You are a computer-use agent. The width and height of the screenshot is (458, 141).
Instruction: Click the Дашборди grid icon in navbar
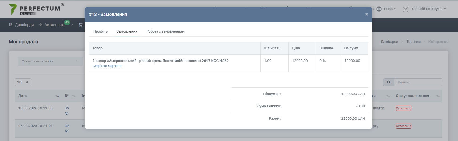pyautogui.click(x=11, y=25)
